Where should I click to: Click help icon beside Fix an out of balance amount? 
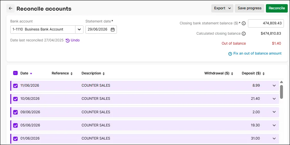coord(230,54)
